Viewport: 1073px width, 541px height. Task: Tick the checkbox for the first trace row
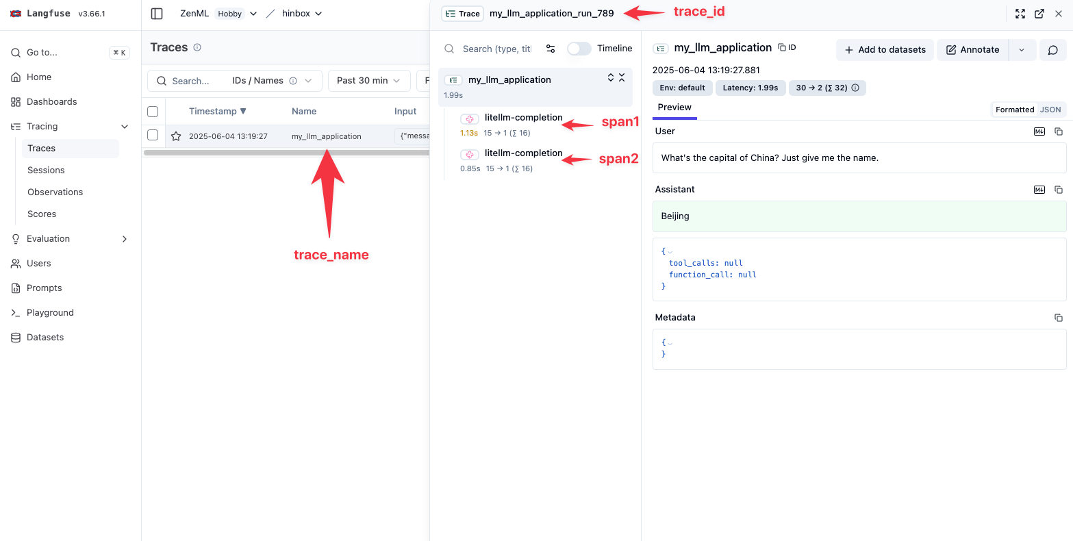point(153,136)
